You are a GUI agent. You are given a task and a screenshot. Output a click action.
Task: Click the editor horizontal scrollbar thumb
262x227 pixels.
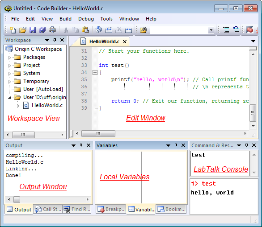pos(98,133)
